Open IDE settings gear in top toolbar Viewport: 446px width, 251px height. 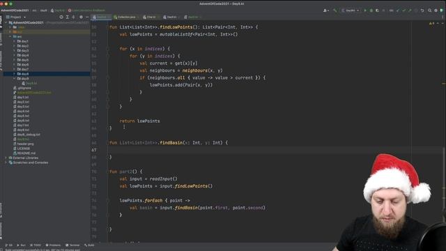(x=436, y=10)
